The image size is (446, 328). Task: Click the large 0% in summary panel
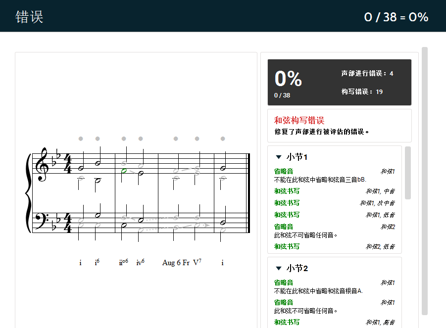click(x=288, y=79)
